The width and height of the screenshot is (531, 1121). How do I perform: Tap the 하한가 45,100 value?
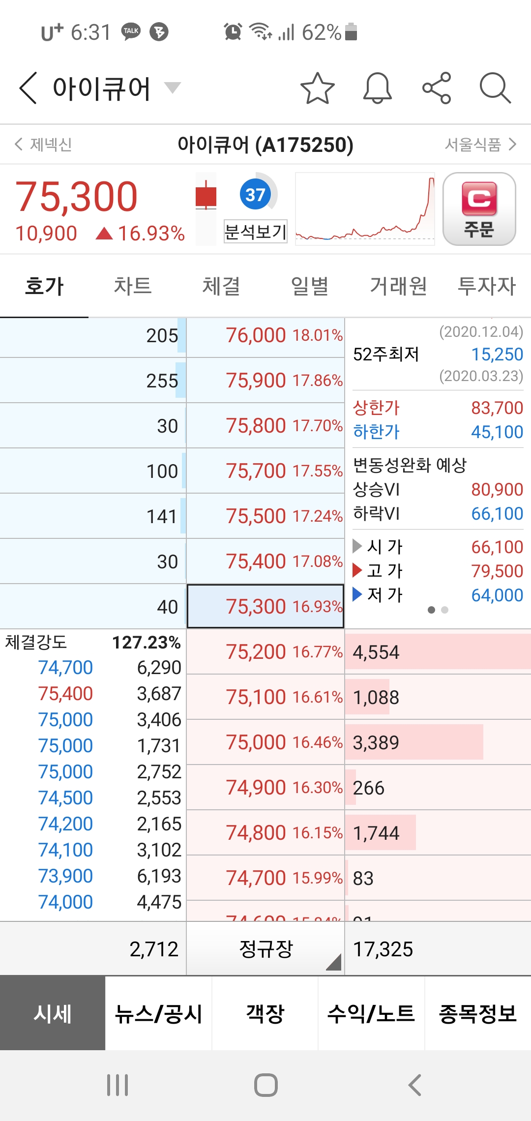[497, 432]
